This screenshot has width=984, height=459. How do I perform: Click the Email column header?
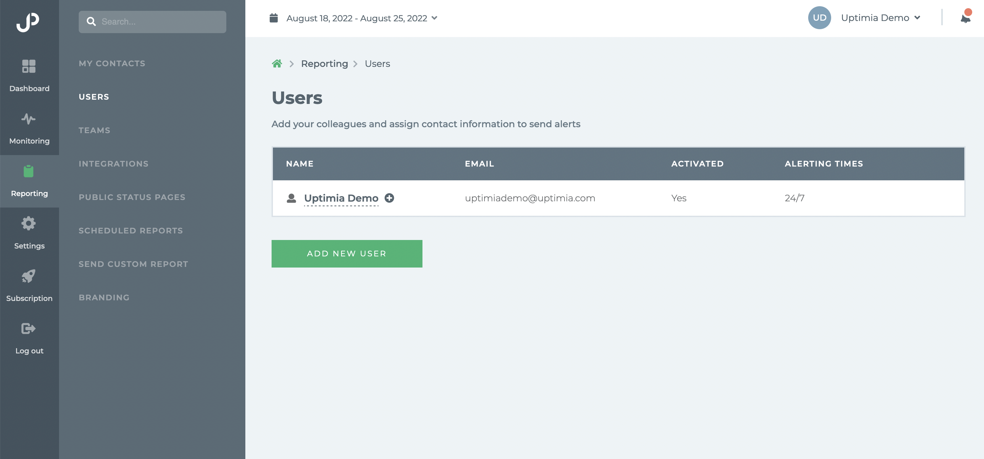[x=480, y=164]
